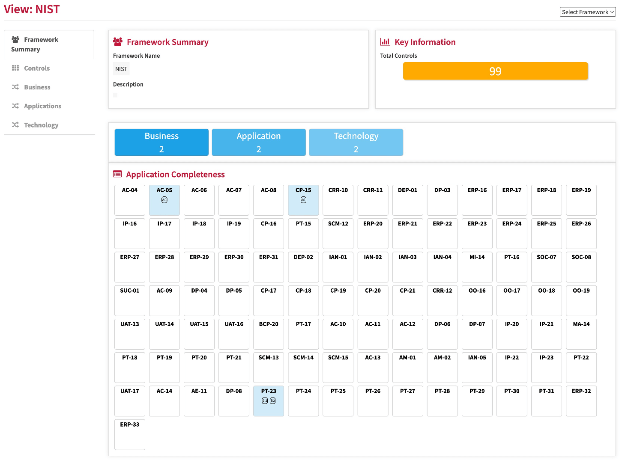Image resolution: width=622 pixels, height=463 pixels.
Task: Click the SCM-14 control card
Action: (x=303, y=368)
